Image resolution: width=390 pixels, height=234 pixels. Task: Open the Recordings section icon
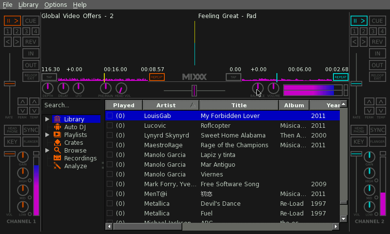[x=58, y=158]
